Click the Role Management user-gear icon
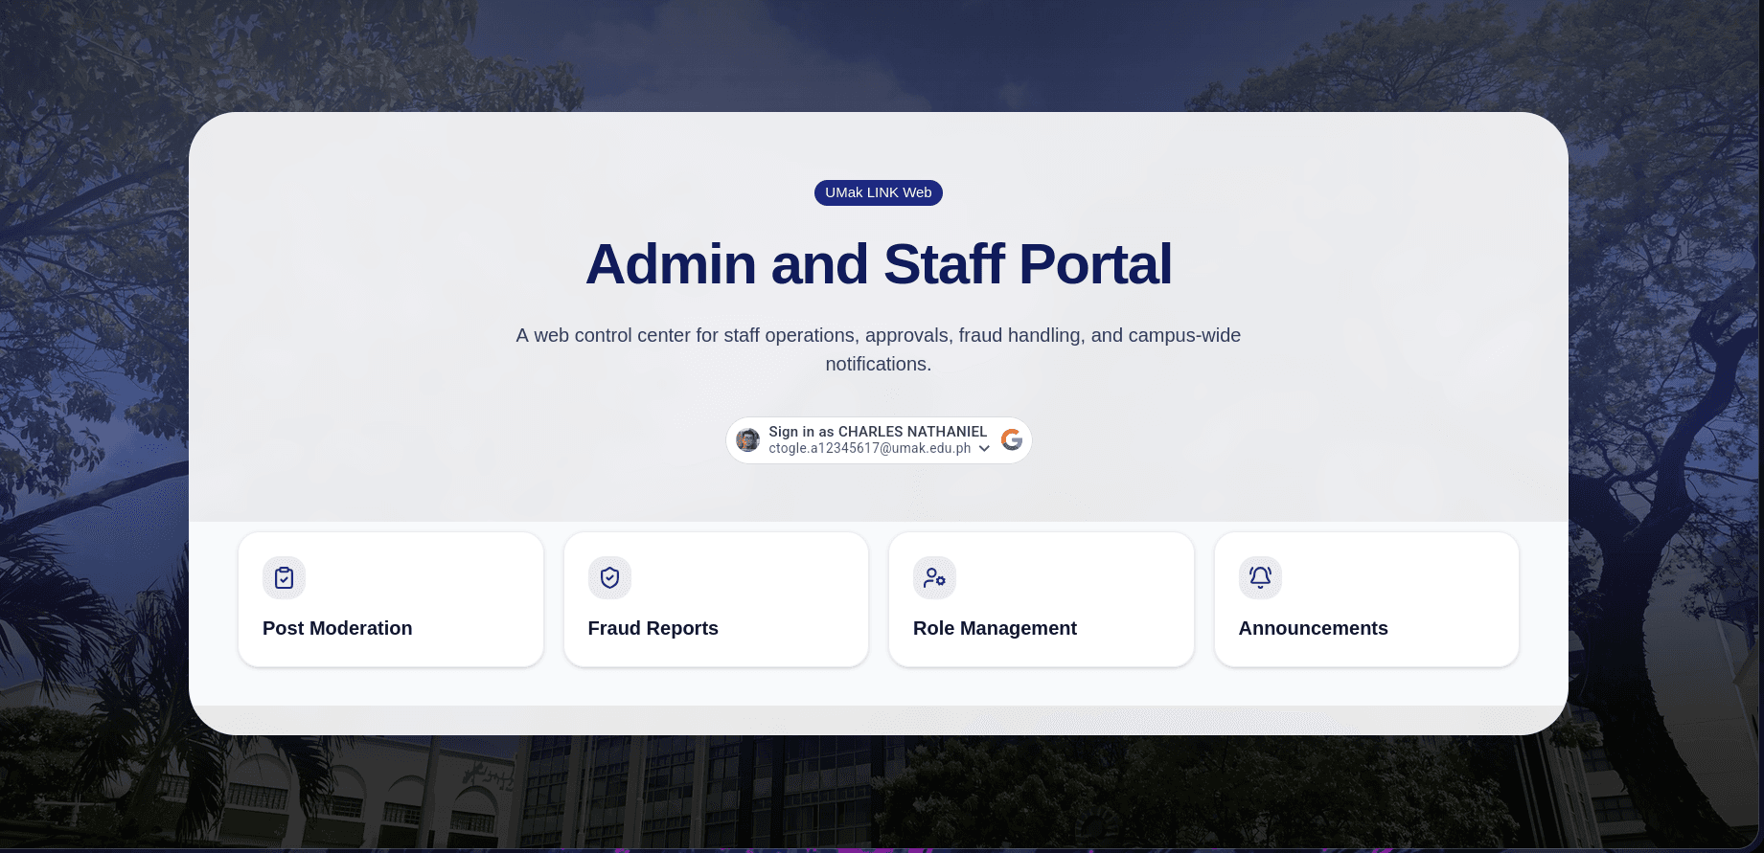 934,577
